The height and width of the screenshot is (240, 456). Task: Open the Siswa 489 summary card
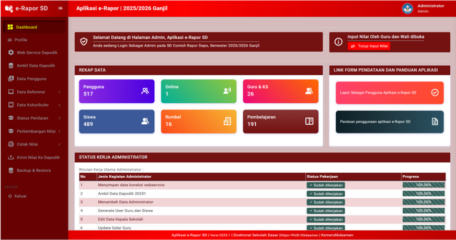[x=117, y=121]
